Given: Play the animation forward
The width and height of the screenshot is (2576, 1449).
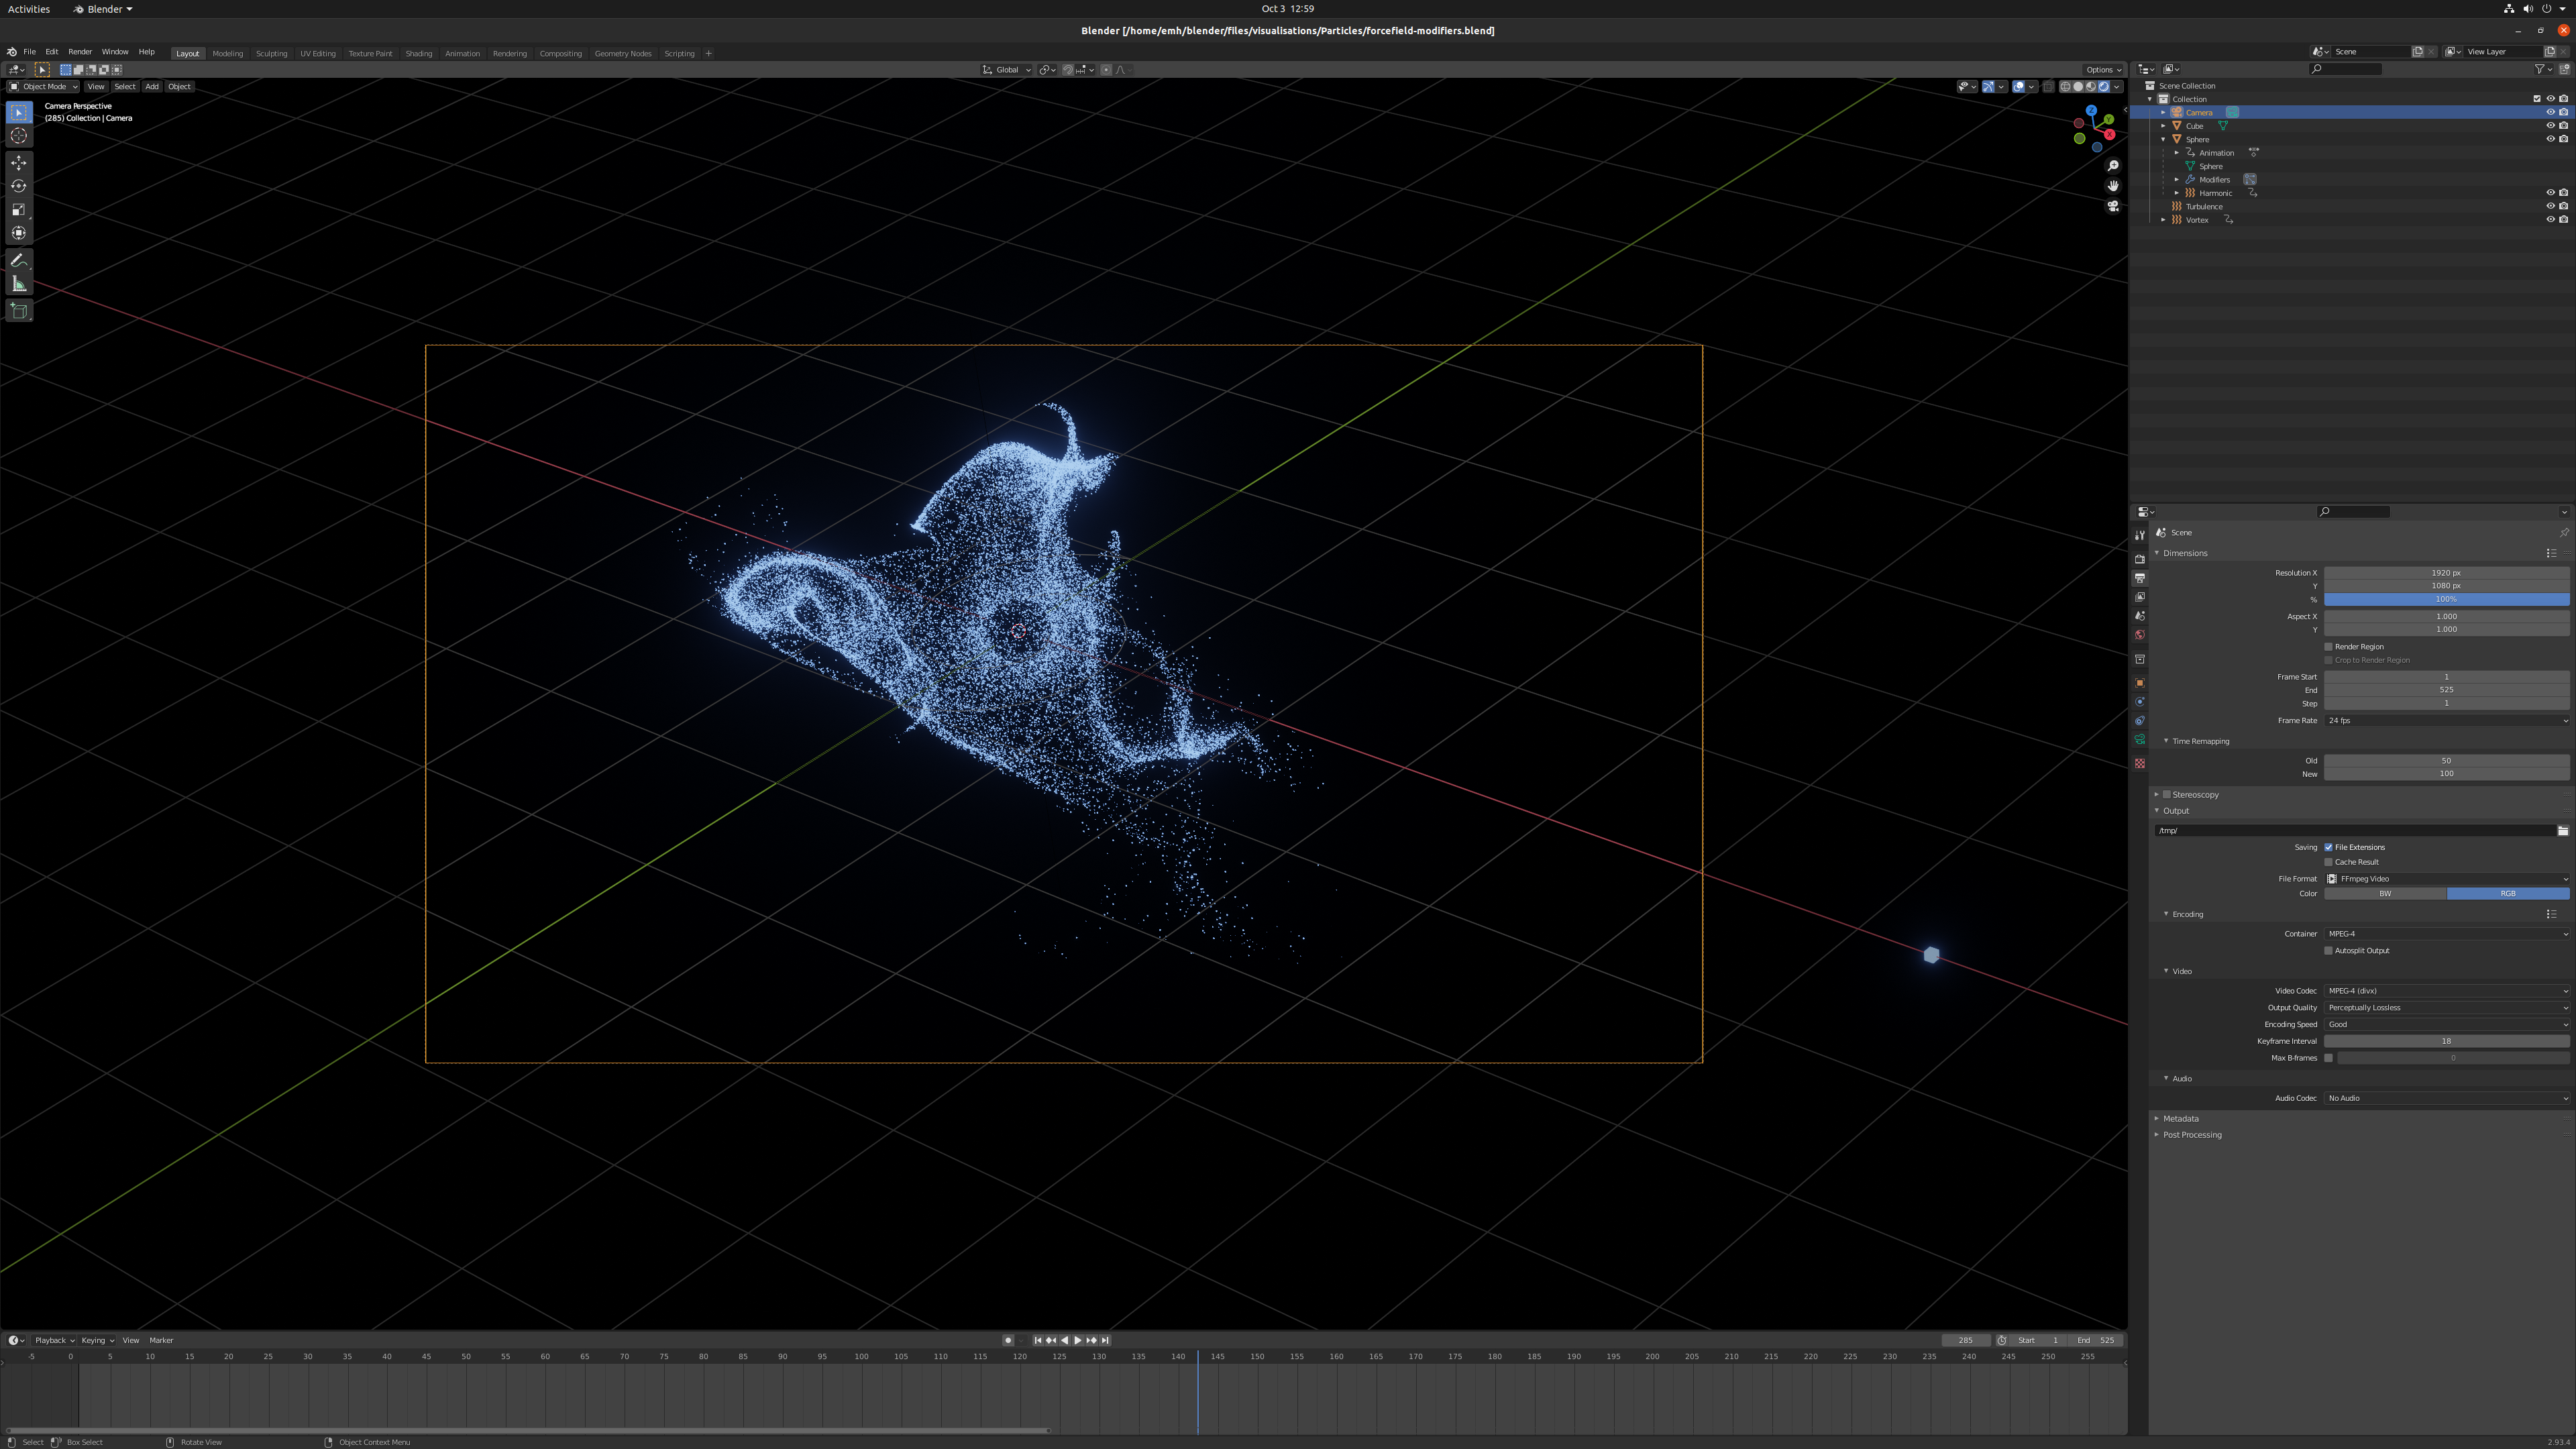Looking at the screenshot, I should click(1078, 1341).
